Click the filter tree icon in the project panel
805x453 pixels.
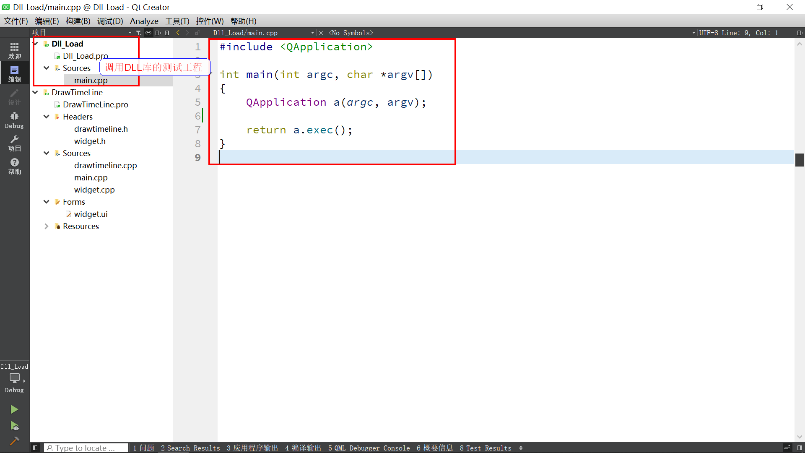[x=139, y=33]
